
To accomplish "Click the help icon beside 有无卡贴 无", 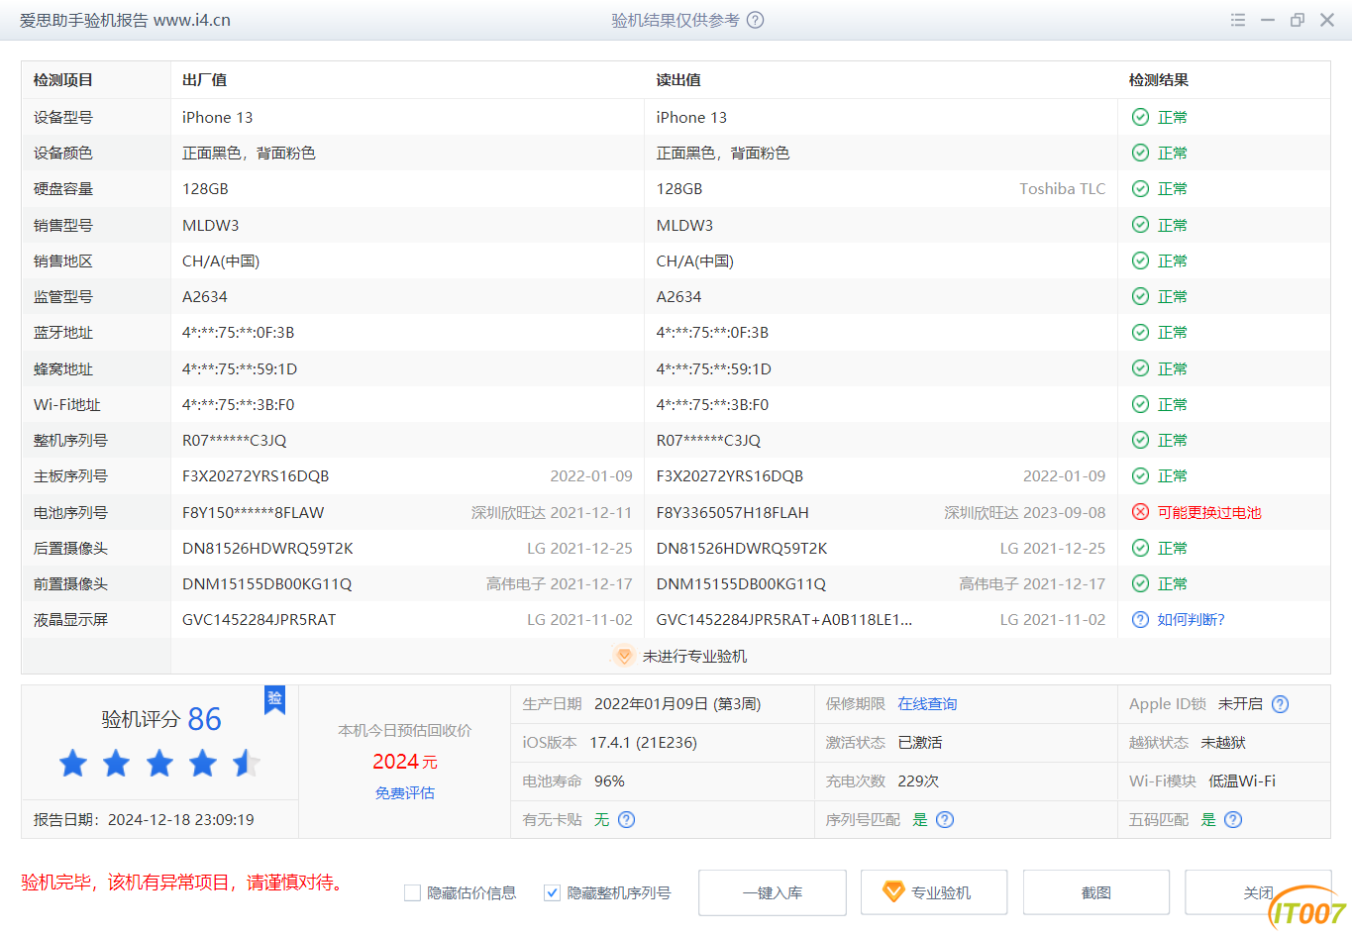I will pos(626,819).
